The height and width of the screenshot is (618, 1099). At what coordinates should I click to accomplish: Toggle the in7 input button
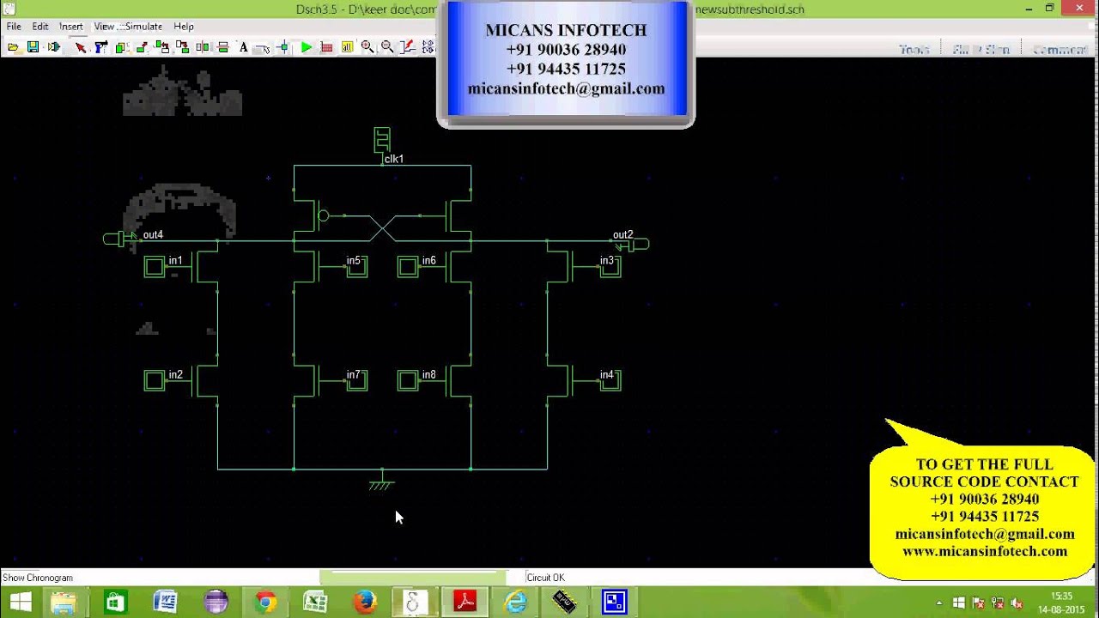click(357, 380)
